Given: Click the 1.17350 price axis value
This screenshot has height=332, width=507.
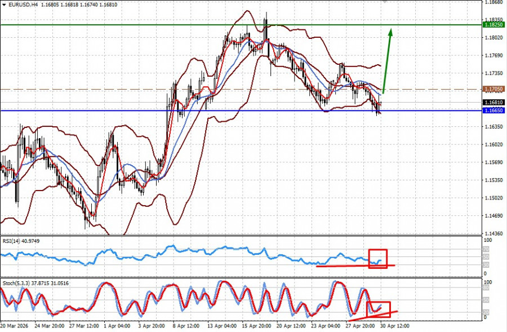Looking at the screenshot, I should click(x=494, y=73).
